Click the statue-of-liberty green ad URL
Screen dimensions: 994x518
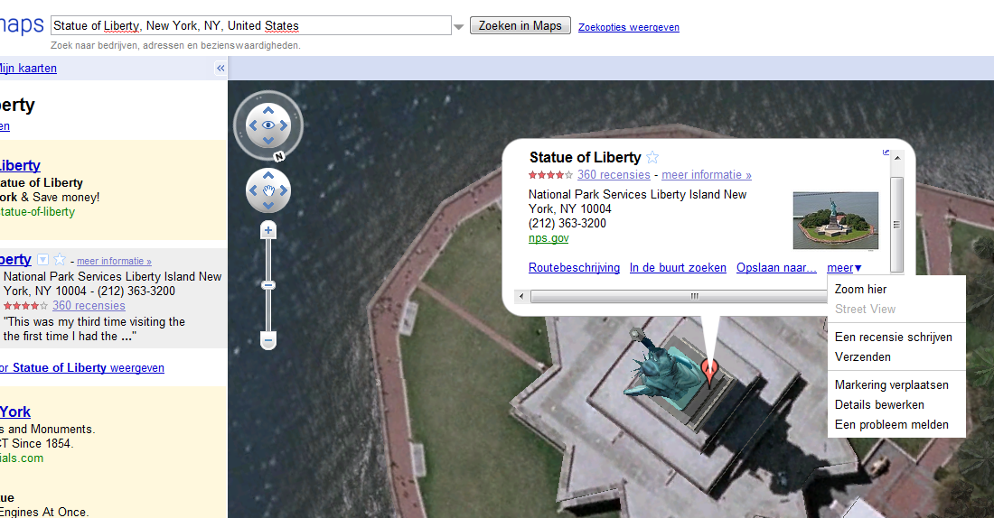(x=37, y=211)
